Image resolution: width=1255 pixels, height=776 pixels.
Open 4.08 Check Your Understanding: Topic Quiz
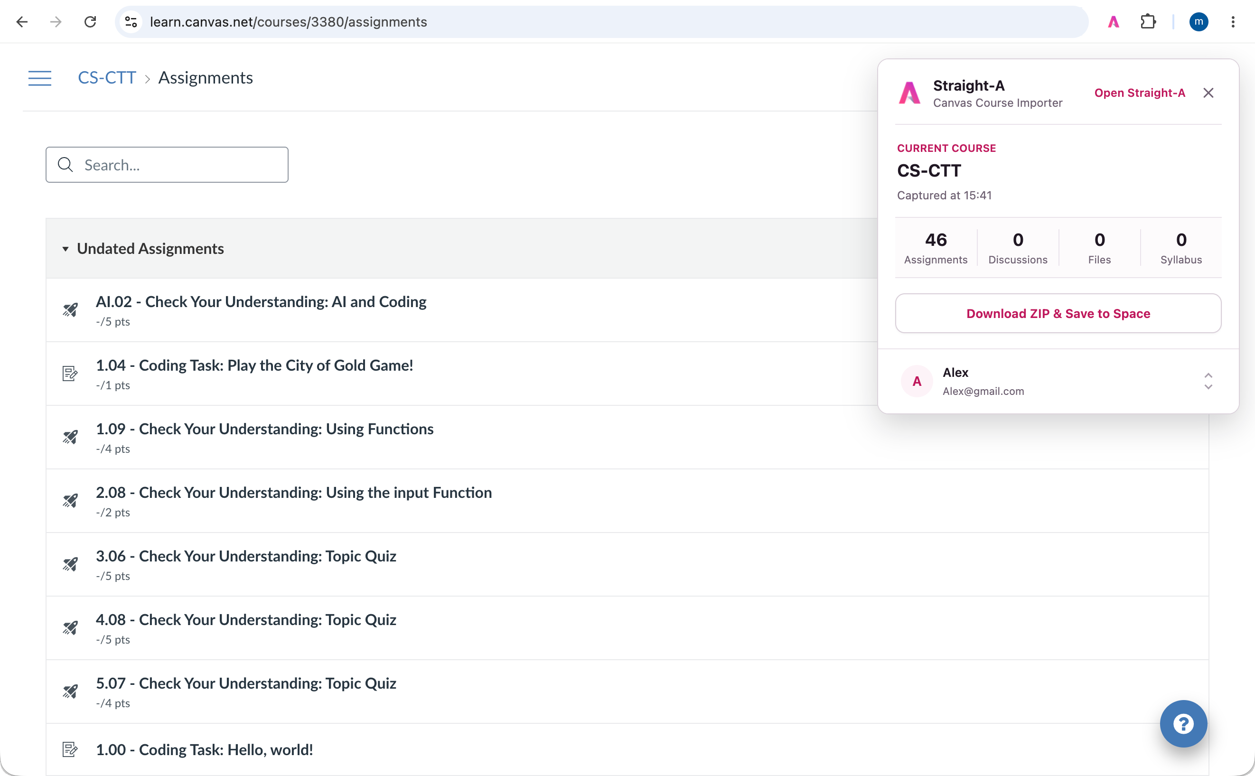point(246,620)
